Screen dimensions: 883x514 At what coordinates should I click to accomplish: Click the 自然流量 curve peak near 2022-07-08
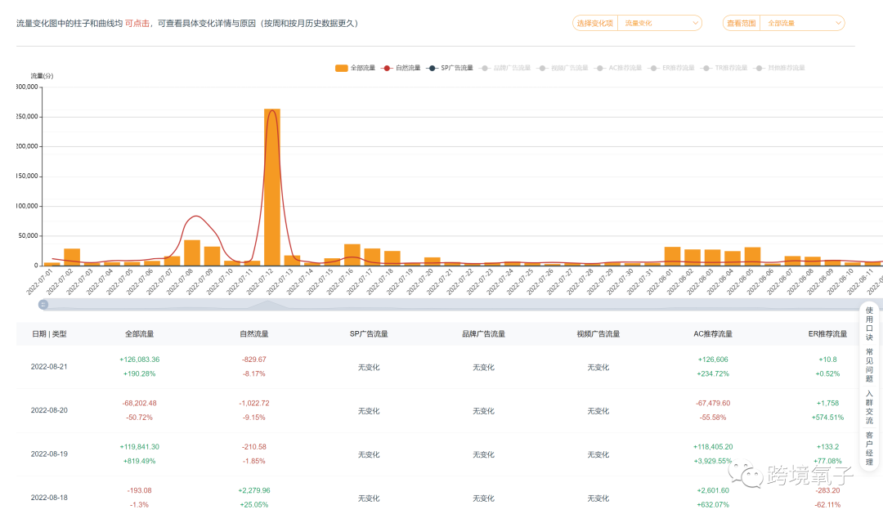(x=195, y=217)
